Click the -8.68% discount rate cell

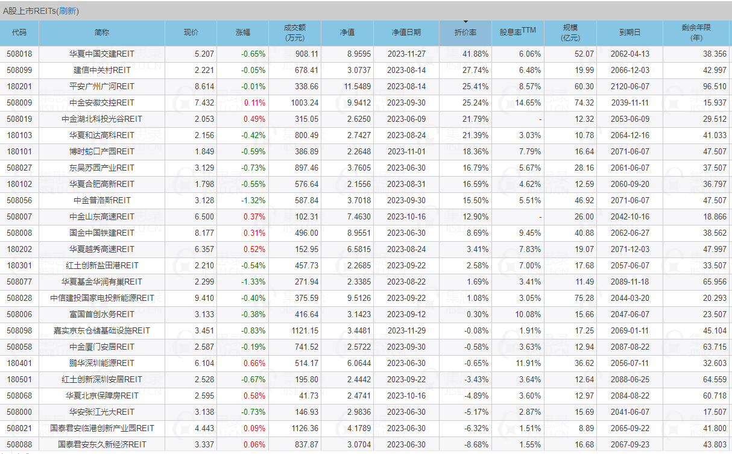465,444
